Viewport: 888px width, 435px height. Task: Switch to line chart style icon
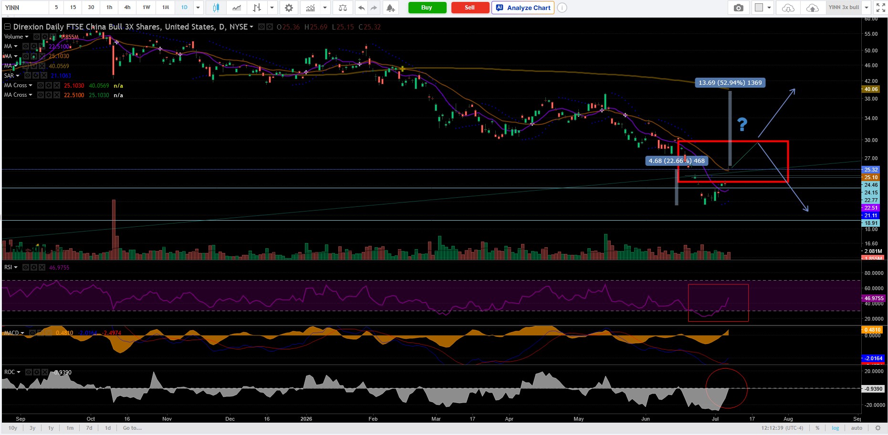coord(237,8)
